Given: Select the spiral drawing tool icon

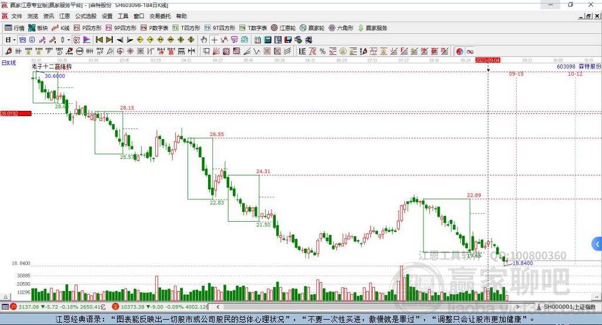Looking at the screenshot, I should click(59, 52).
